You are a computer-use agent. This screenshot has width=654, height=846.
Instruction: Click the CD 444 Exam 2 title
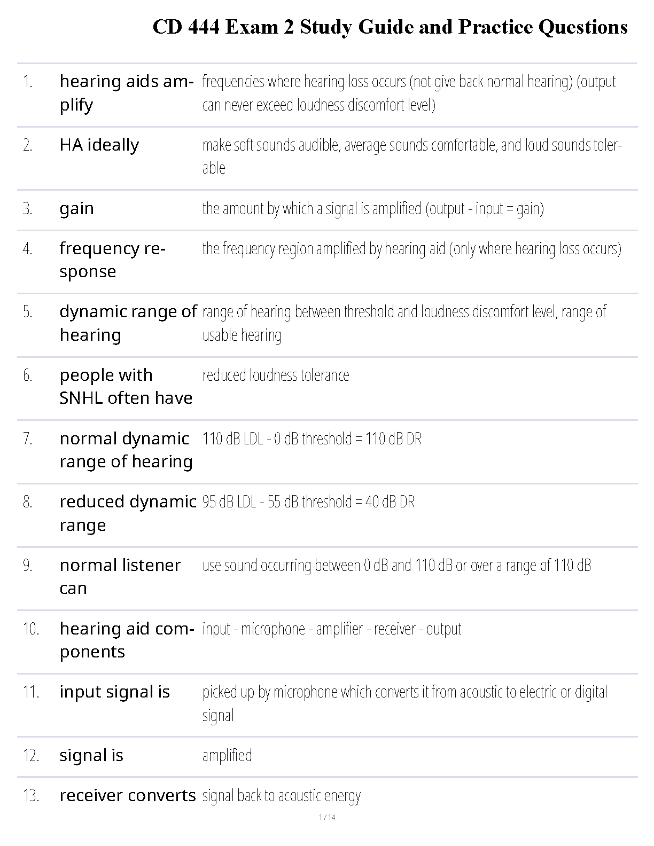[390, 27]
